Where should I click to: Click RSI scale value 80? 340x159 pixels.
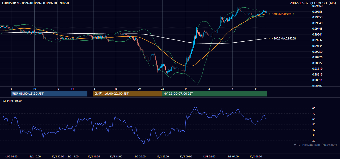pyautogui.click(x=314, y=108)
